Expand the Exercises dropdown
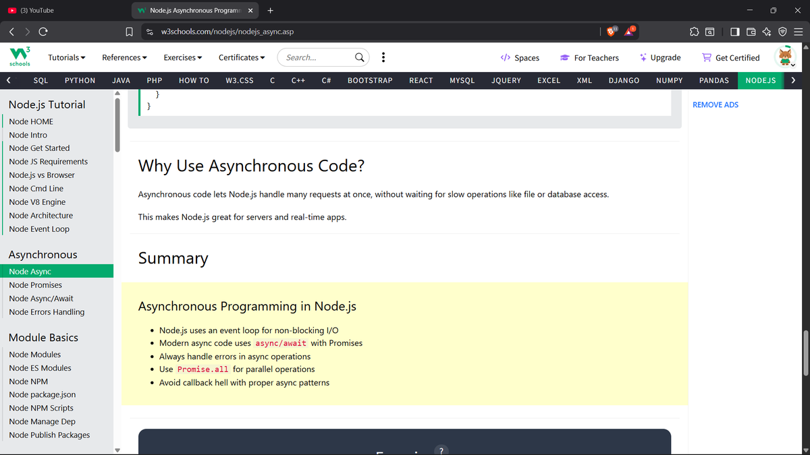810x455 pixels. pos(184,57)
